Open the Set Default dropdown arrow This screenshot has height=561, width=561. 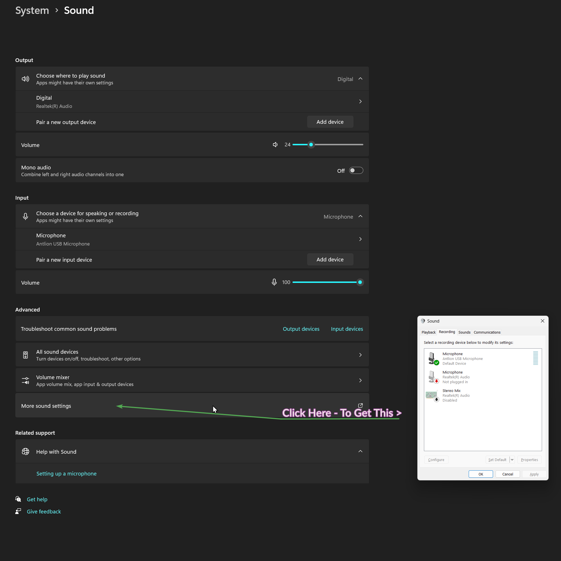pos(512,460)
